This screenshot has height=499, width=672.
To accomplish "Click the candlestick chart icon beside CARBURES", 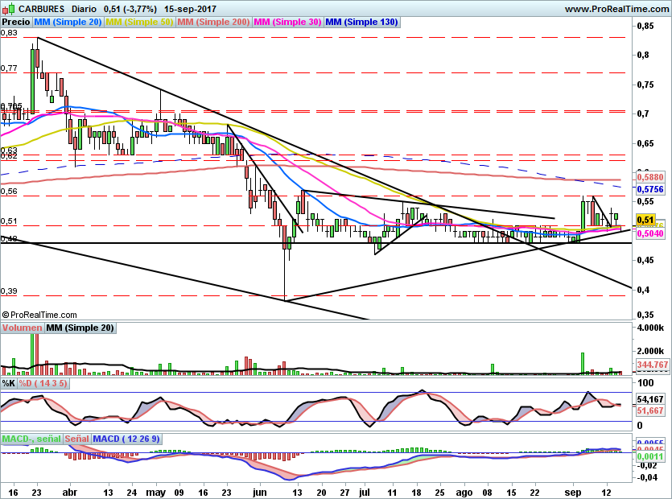I will coord(9,9).
